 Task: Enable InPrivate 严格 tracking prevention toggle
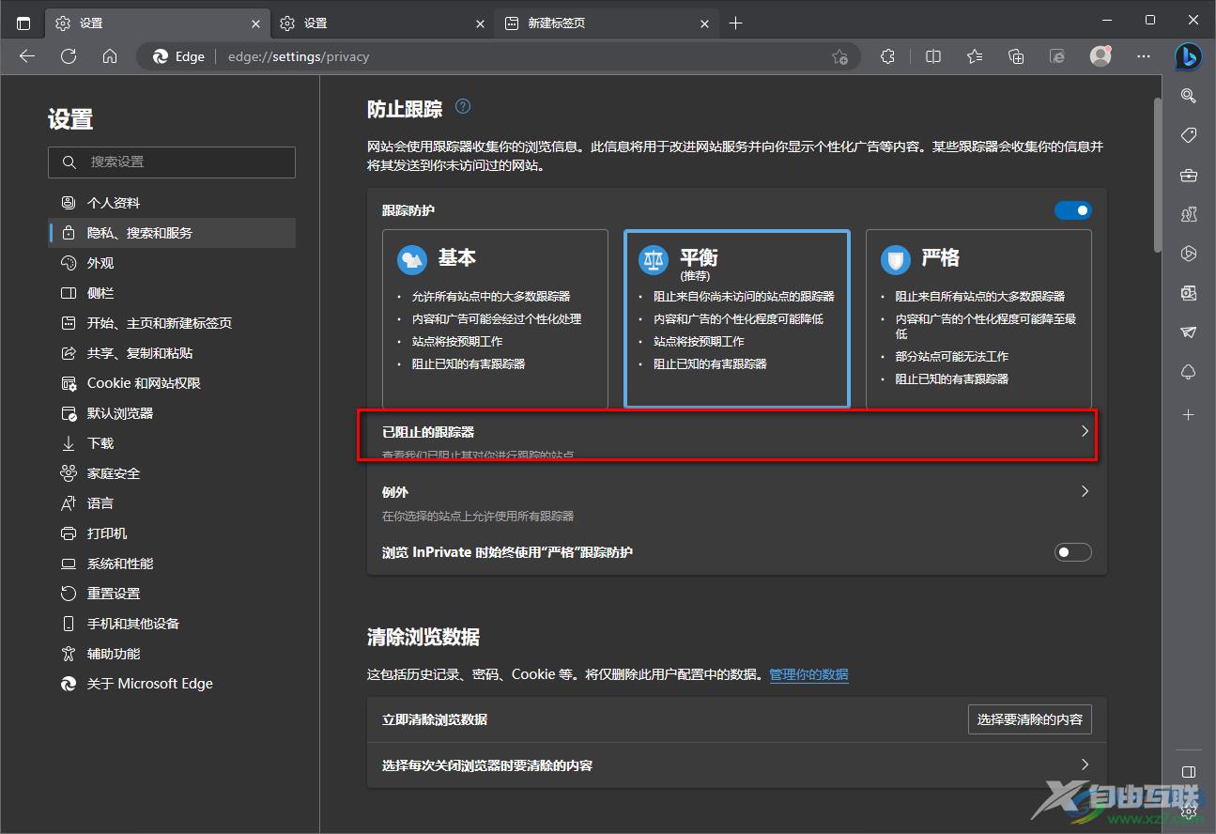click(1073, 552)
